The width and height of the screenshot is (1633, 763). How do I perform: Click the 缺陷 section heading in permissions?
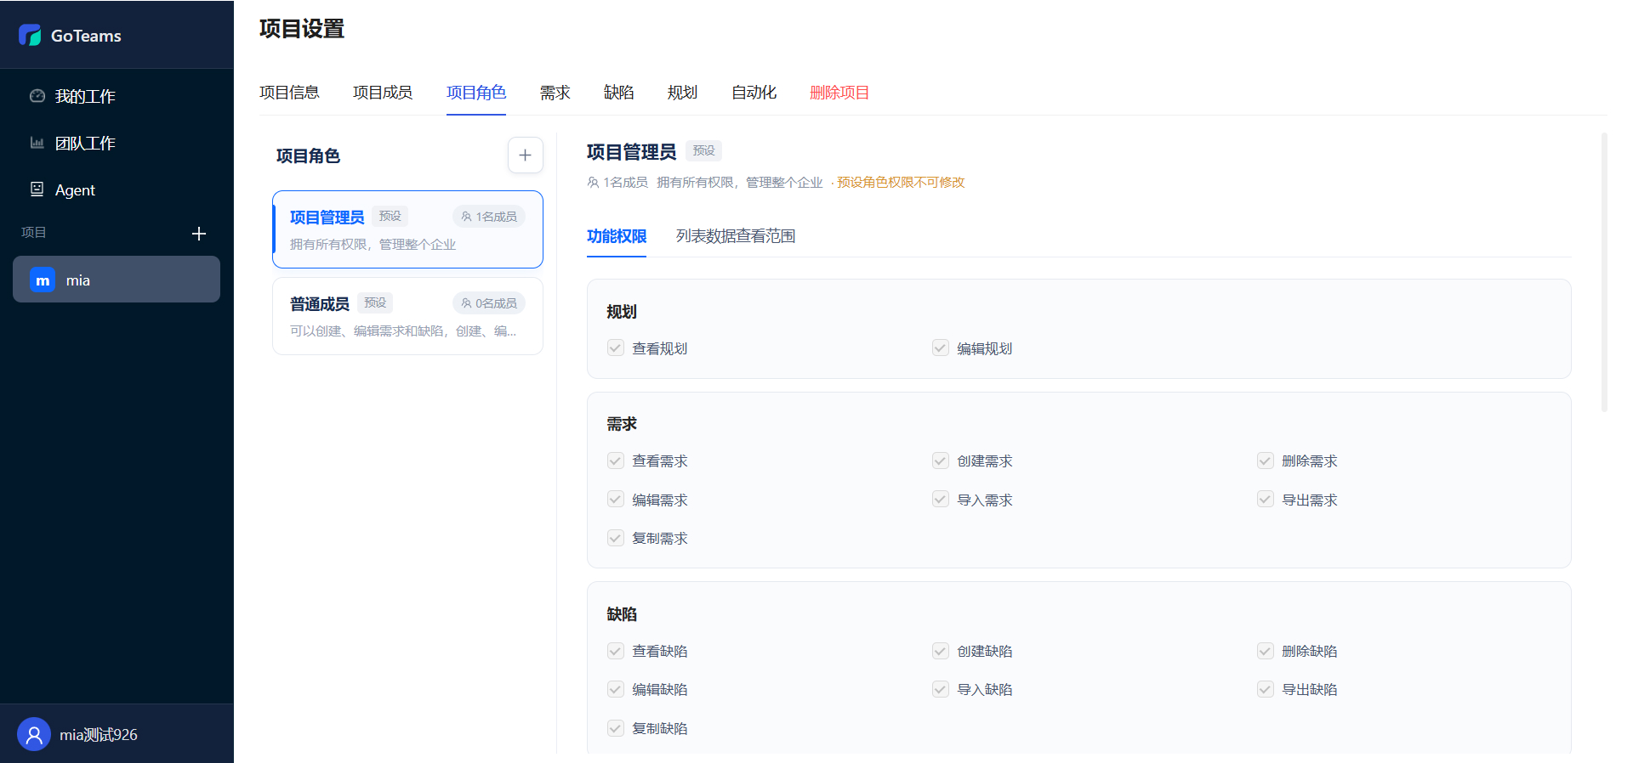622,614
